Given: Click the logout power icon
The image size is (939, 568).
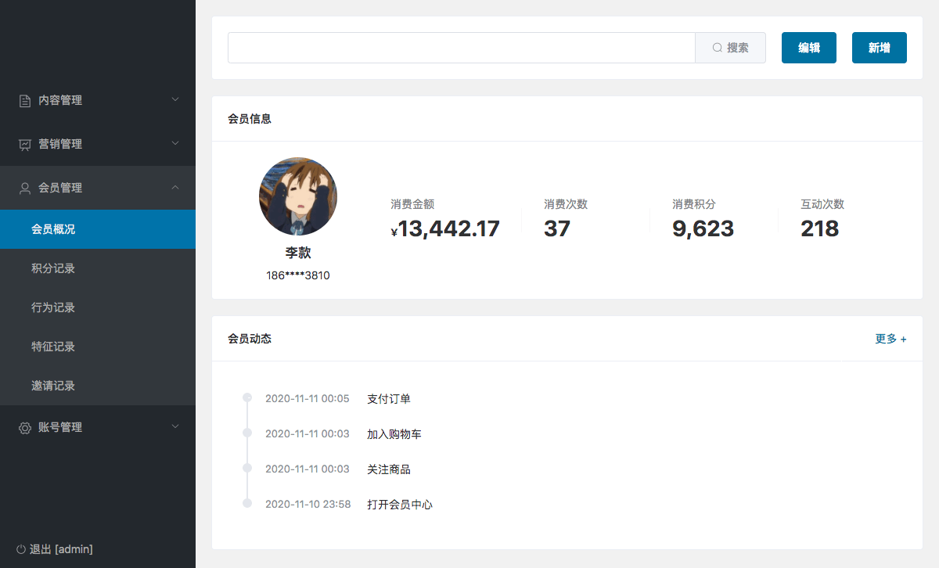Looking at the screenshot, I should [x=20, y=549].
